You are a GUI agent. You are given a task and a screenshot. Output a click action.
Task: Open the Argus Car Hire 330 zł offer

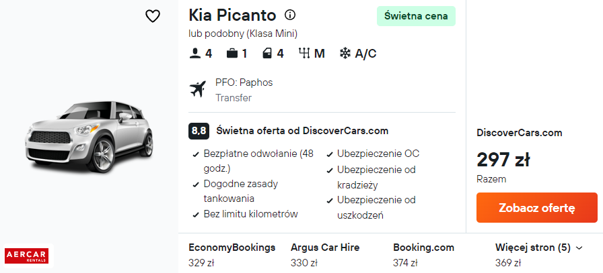tap(325, 255)
